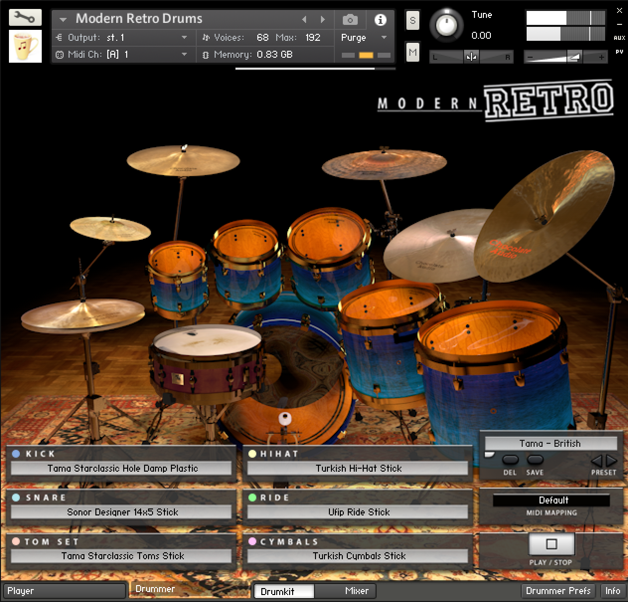The height and width of the screenshot is (602, 628).
Task: Switch to the Player tab
Action: 64,591
